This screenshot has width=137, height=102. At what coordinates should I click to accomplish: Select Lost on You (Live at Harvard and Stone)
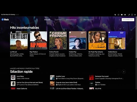pos(30,82)
